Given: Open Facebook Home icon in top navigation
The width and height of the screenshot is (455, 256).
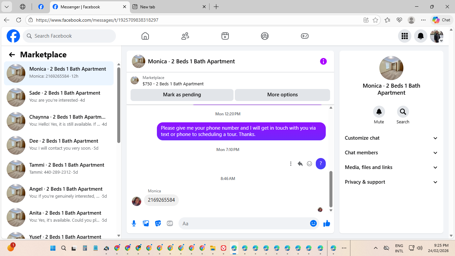Looking at the screenshot, I should click(x=145, y=36).
